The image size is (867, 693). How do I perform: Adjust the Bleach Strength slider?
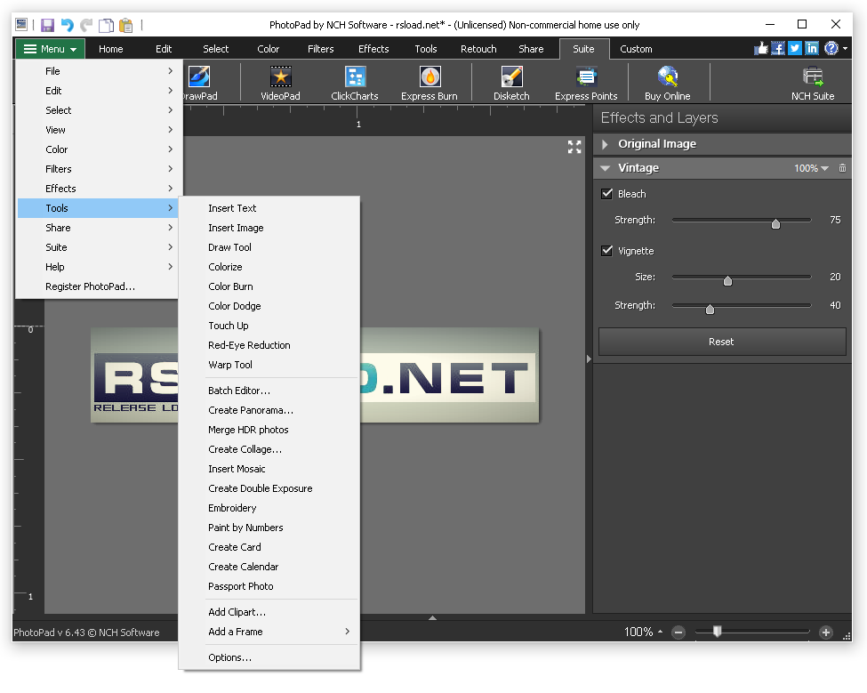coord(775,223)
